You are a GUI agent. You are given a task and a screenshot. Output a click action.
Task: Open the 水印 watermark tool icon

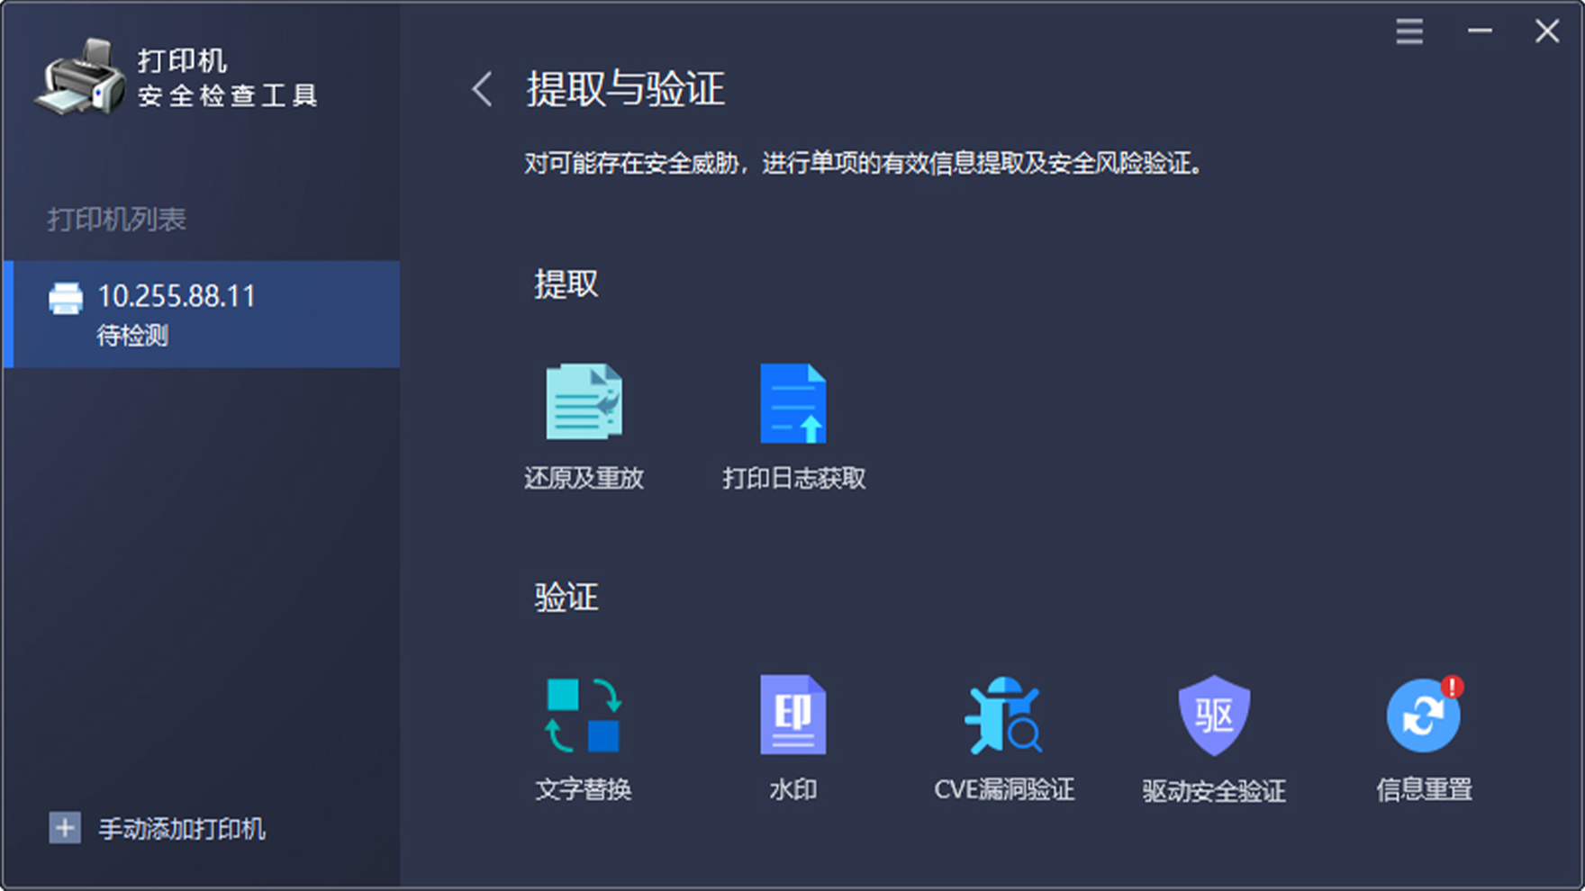coord(792,715)
